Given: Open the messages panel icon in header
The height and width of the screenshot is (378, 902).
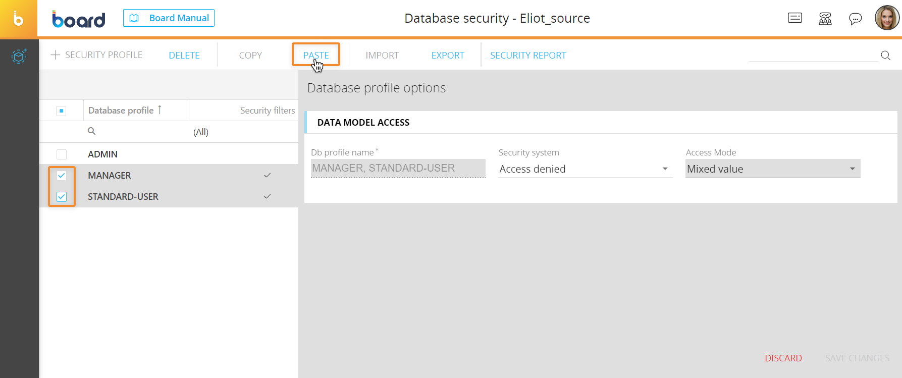Looking at the screenshot, I should pos(795,18).
